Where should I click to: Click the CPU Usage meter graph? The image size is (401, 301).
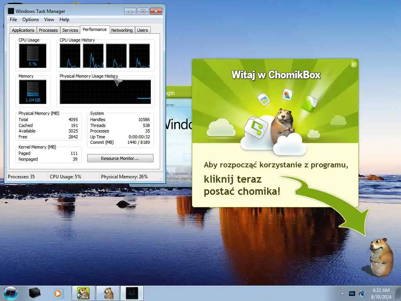[33, 56]
